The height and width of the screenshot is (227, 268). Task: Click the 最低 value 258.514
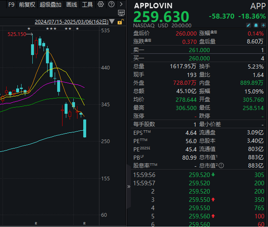click(x=253, y=108)
